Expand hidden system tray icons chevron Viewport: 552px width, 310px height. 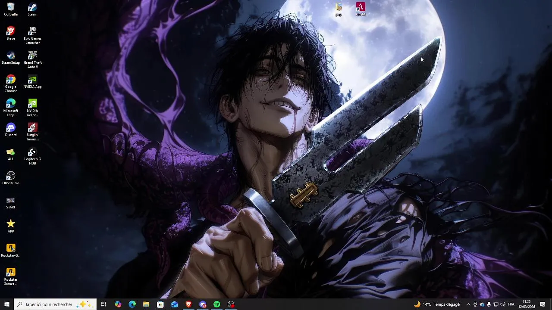coord(468,304)
